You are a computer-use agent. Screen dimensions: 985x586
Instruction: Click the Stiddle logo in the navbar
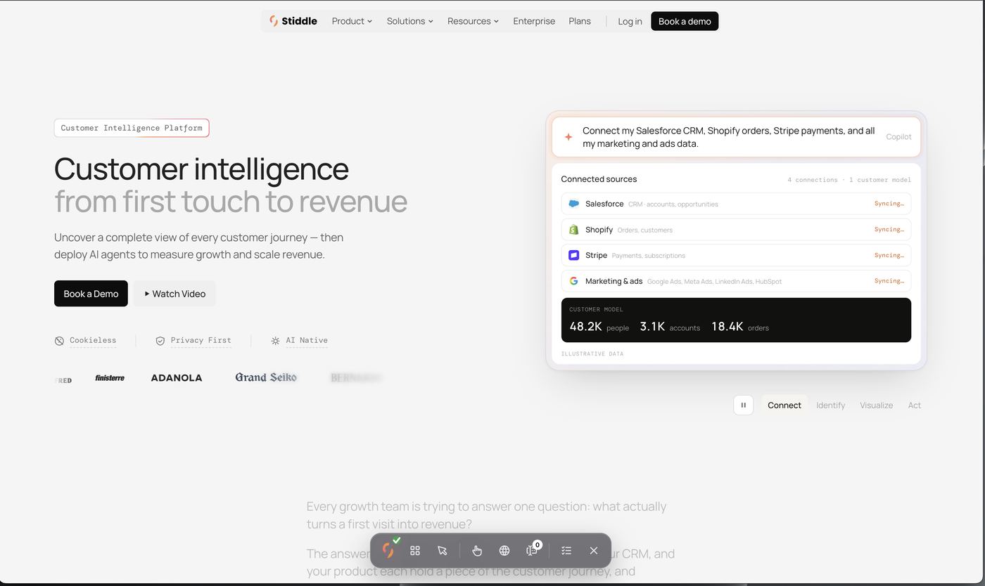coord(293,21)
